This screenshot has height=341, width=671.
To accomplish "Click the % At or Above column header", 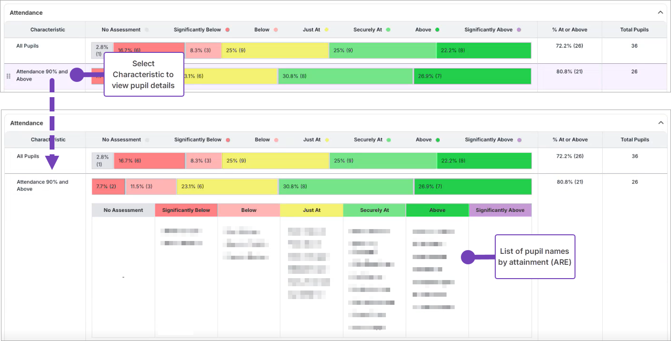I will (569, 30).
